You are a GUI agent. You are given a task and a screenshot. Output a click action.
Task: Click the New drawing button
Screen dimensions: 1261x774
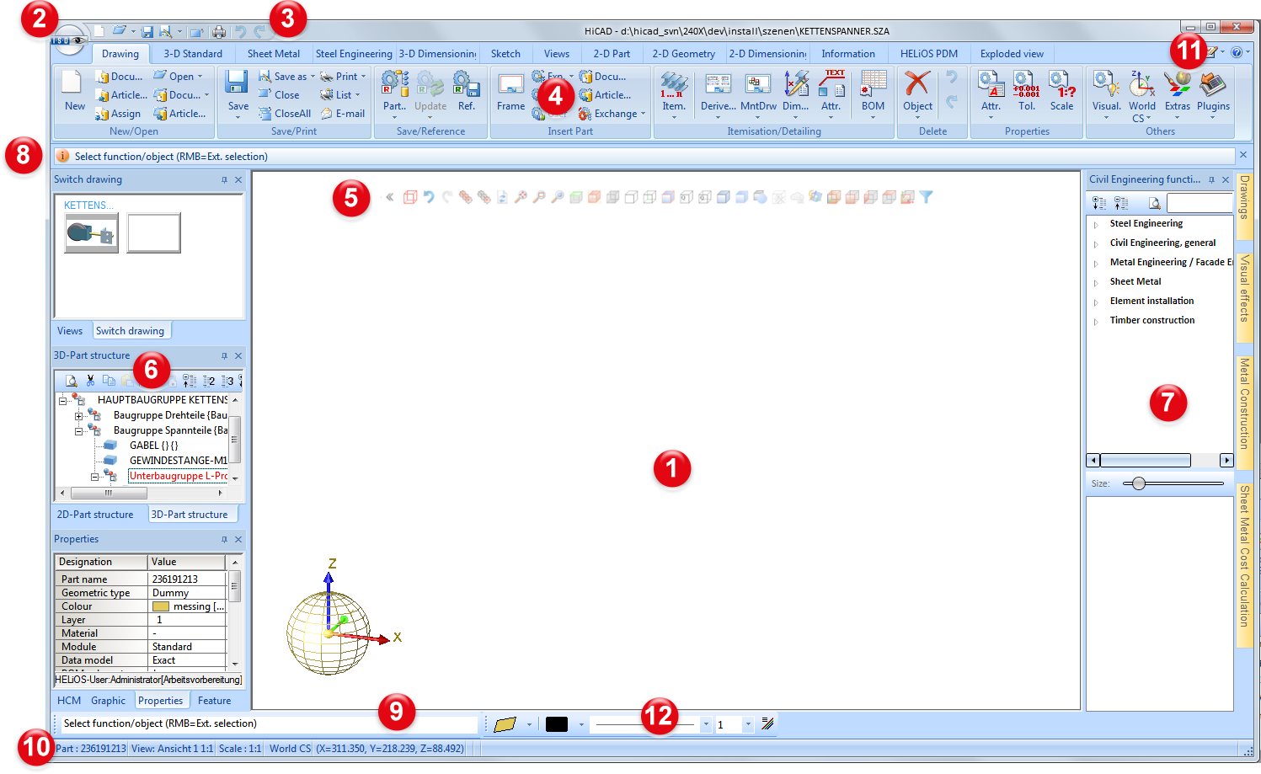(74, 91)
